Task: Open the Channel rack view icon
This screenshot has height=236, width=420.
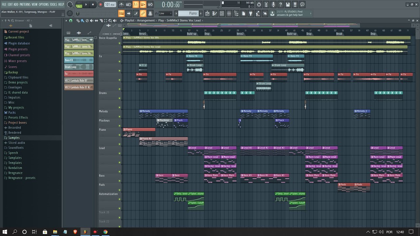Action: [222, 13]
